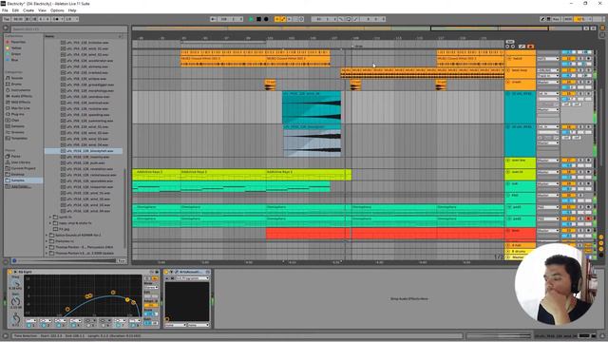The image size is (608, 342).
Task: Click the browser search field
Action: click(x=68, y=29)
